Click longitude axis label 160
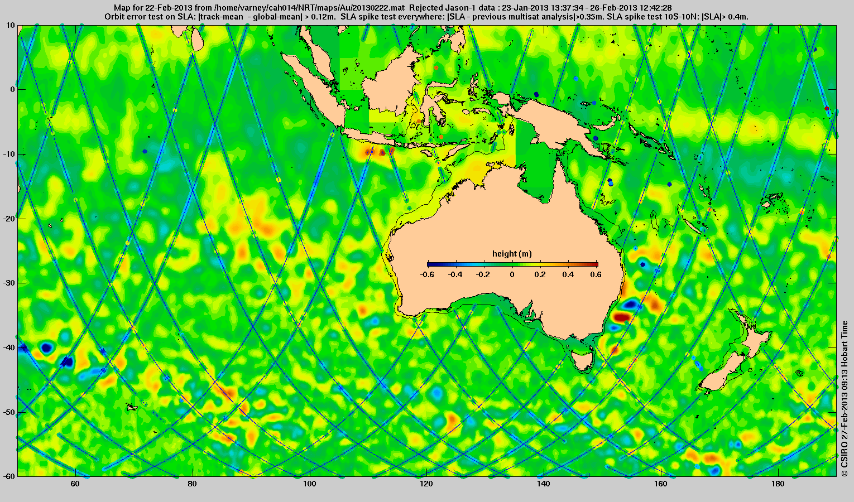 [x=660, y=484]
